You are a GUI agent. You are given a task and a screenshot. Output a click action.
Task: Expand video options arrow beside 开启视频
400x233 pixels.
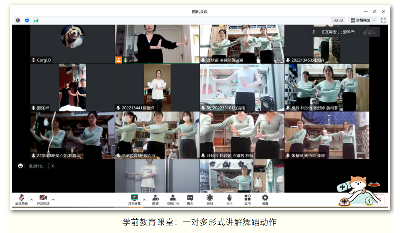[53, 200]
